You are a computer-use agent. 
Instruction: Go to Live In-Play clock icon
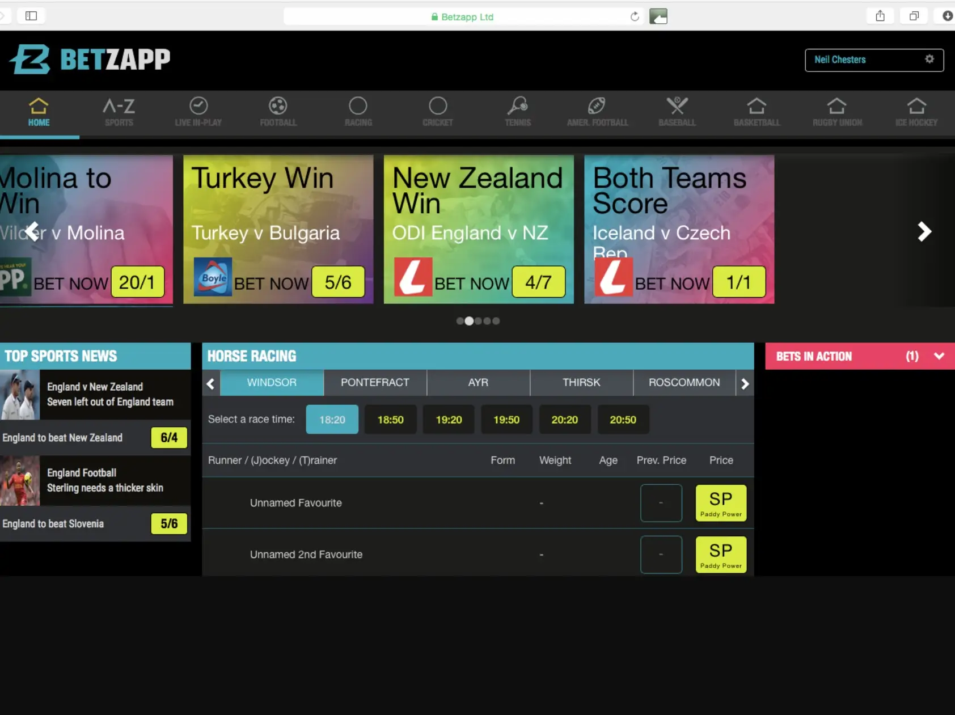[x=198, y=107]
